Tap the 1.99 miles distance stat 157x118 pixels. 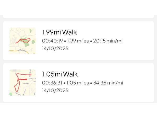(x=78, y=41)
